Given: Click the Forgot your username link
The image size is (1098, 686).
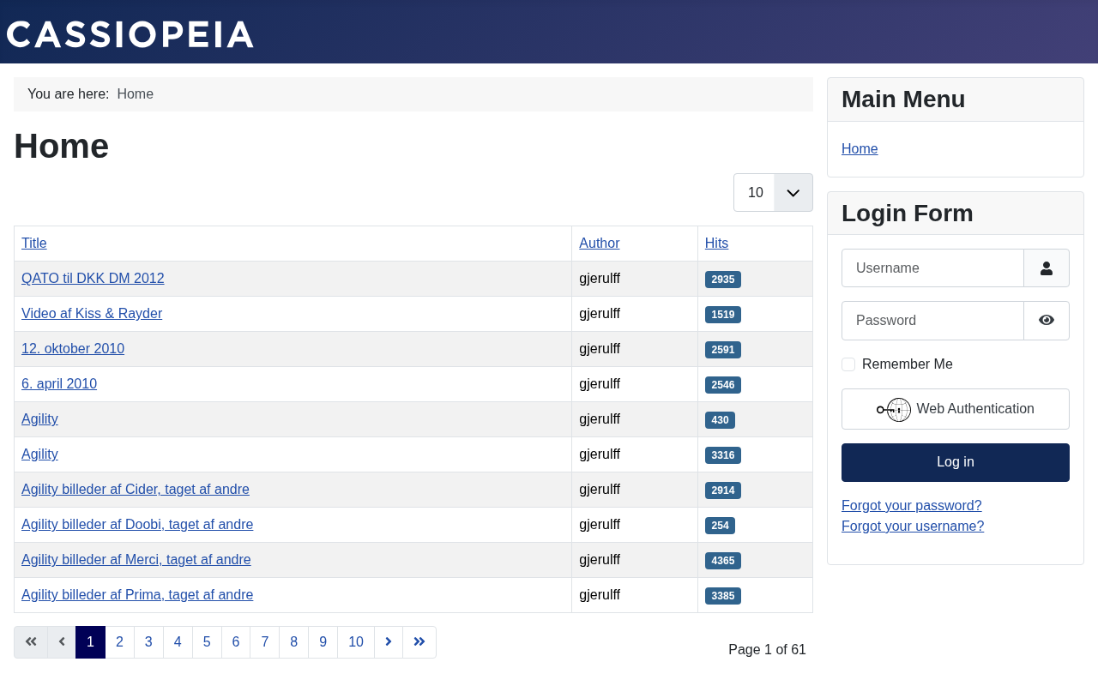Looking at the screenshot, I should tap(912, 527).
